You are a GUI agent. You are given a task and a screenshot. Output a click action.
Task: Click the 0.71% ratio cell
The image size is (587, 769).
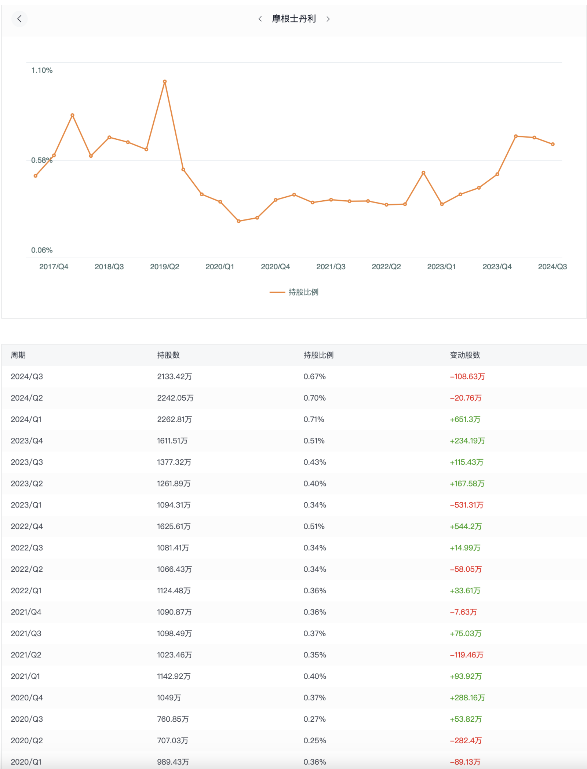pyautogui.click(x=314, y=419)
